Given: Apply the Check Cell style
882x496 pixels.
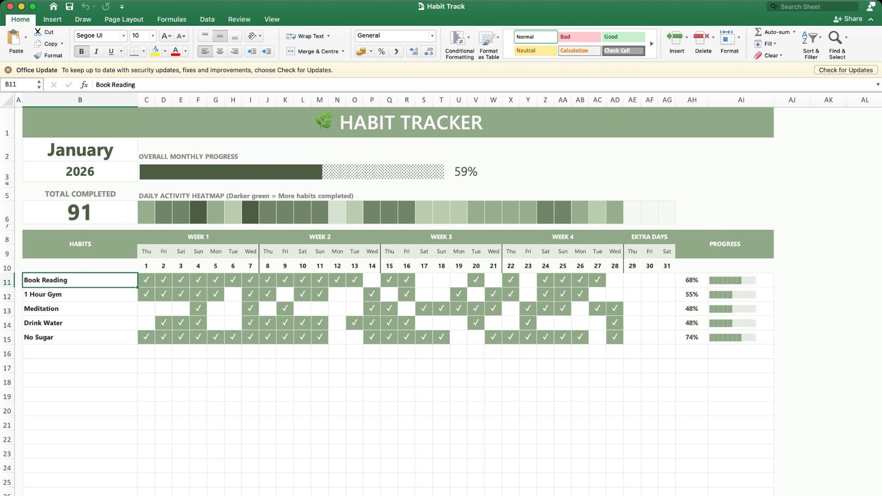Looking at the screenshot, I should [x=623, y=51].
